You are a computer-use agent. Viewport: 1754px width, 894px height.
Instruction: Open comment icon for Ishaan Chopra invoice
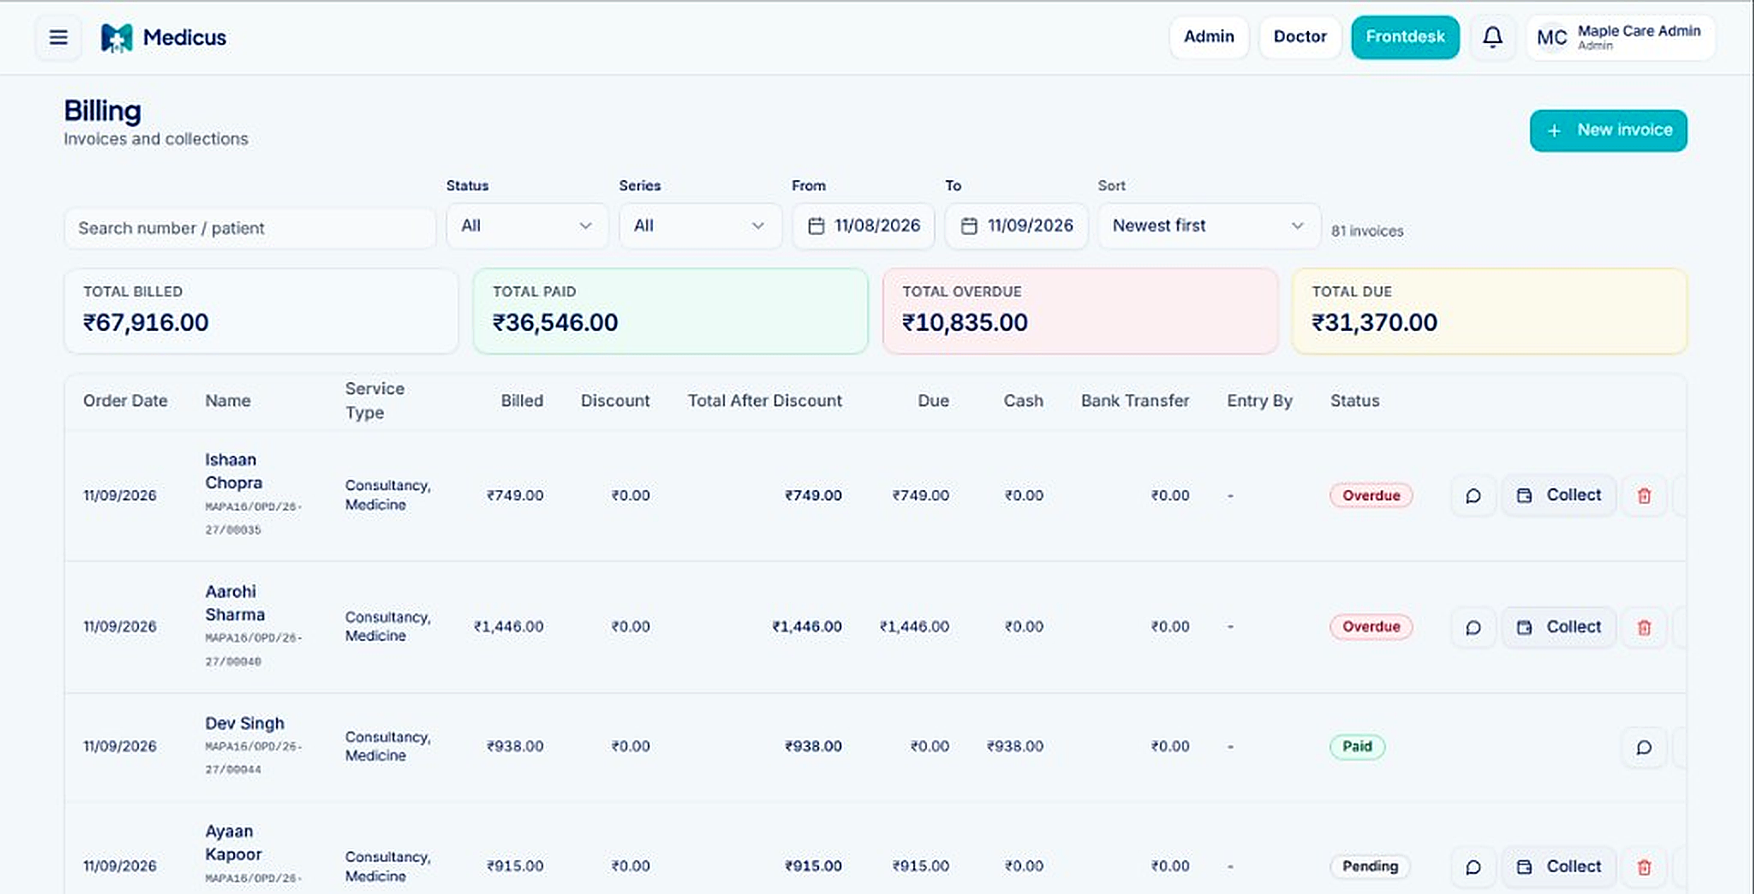pos(1474,496)
